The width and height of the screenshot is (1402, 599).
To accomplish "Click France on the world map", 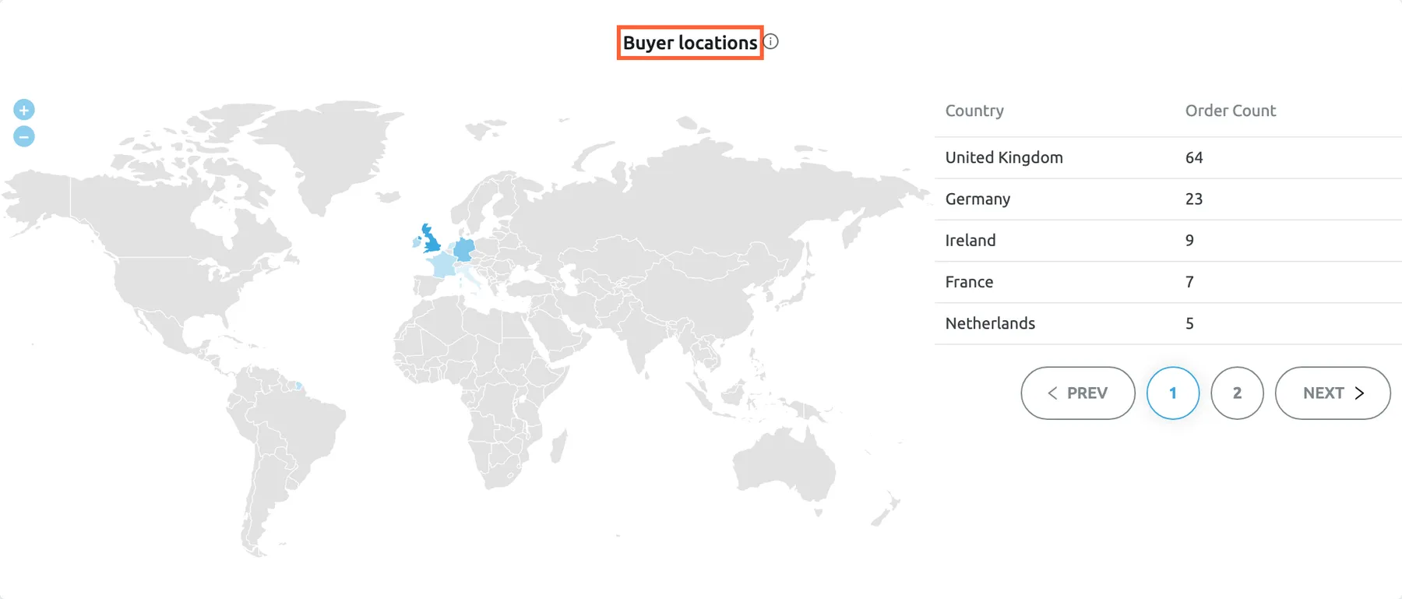I will coord(442,265).
